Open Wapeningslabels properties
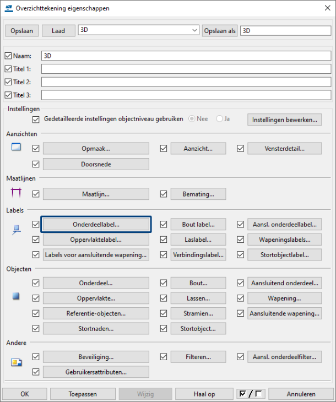This screenshot has width=336, height=402. pos(284,240)
